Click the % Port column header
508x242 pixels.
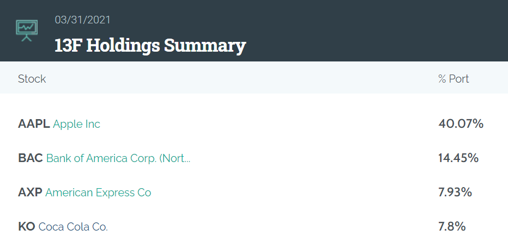coord(453,79)
